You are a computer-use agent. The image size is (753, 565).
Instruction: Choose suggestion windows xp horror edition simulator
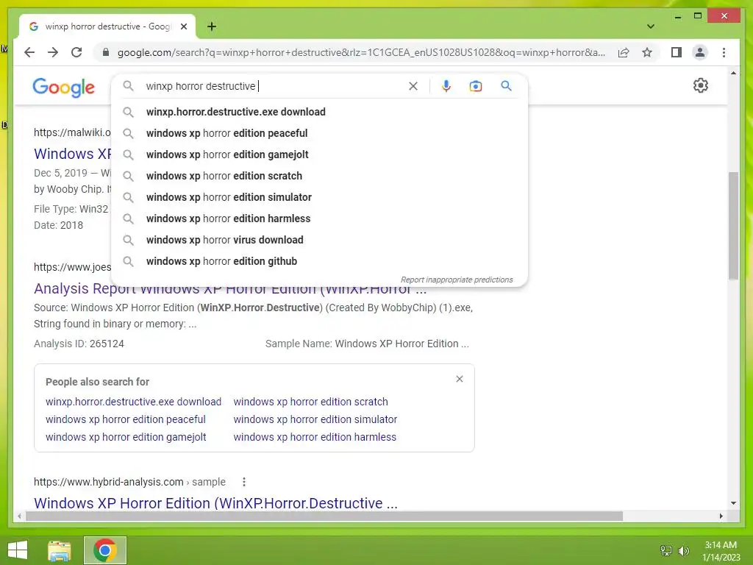(319, 197)
